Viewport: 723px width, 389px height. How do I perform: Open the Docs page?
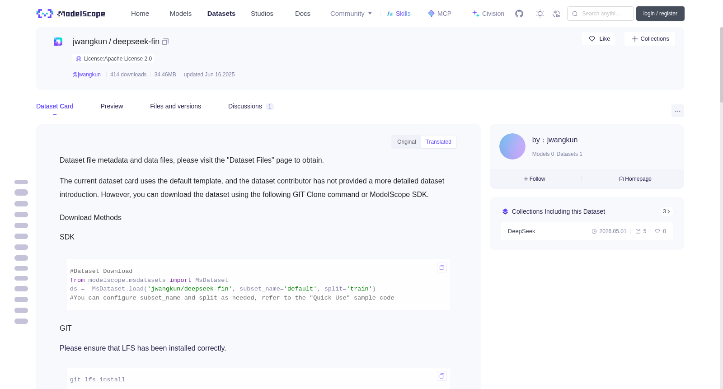coord(303,14)
